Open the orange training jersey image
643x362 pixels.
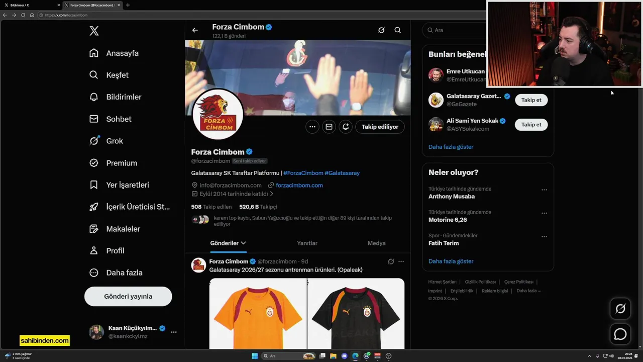pos(258,313)
